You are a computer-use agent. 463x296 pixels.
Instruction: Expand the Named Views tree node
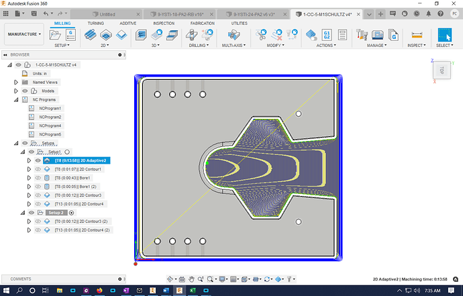point(16,82)
